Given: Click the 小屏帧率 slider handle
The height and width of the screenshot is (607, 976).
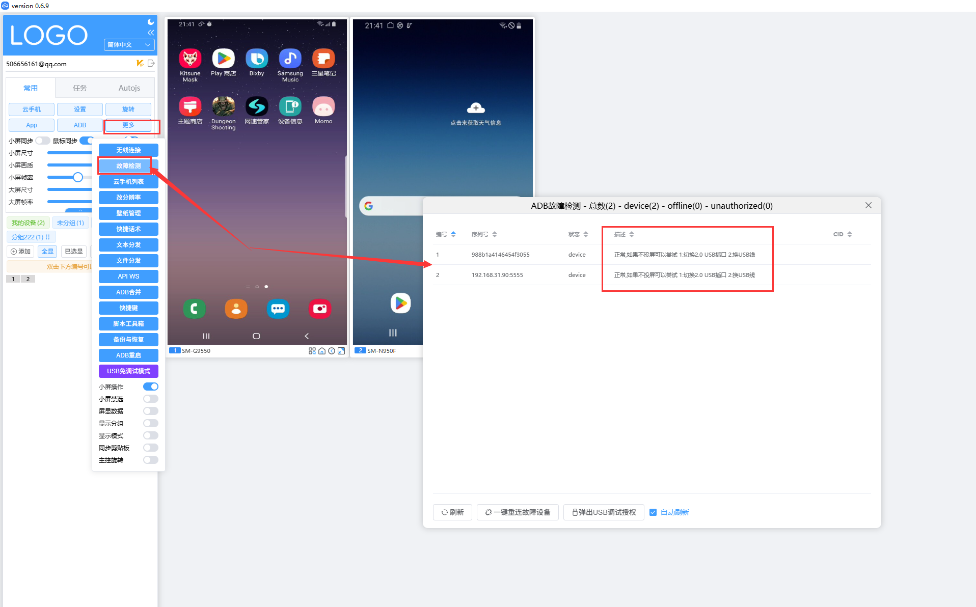Looking at the screenshot, I should tap(77, 177).
